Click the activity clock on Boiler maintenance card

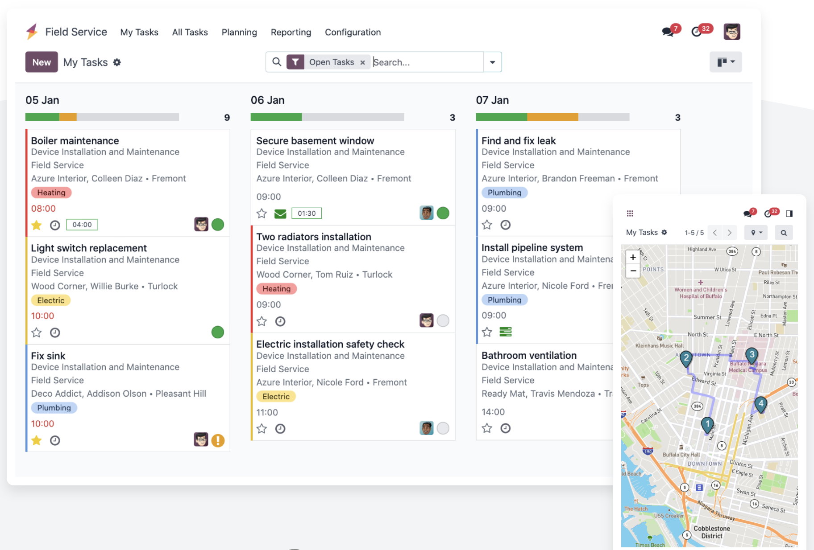(x=55, y=225)
